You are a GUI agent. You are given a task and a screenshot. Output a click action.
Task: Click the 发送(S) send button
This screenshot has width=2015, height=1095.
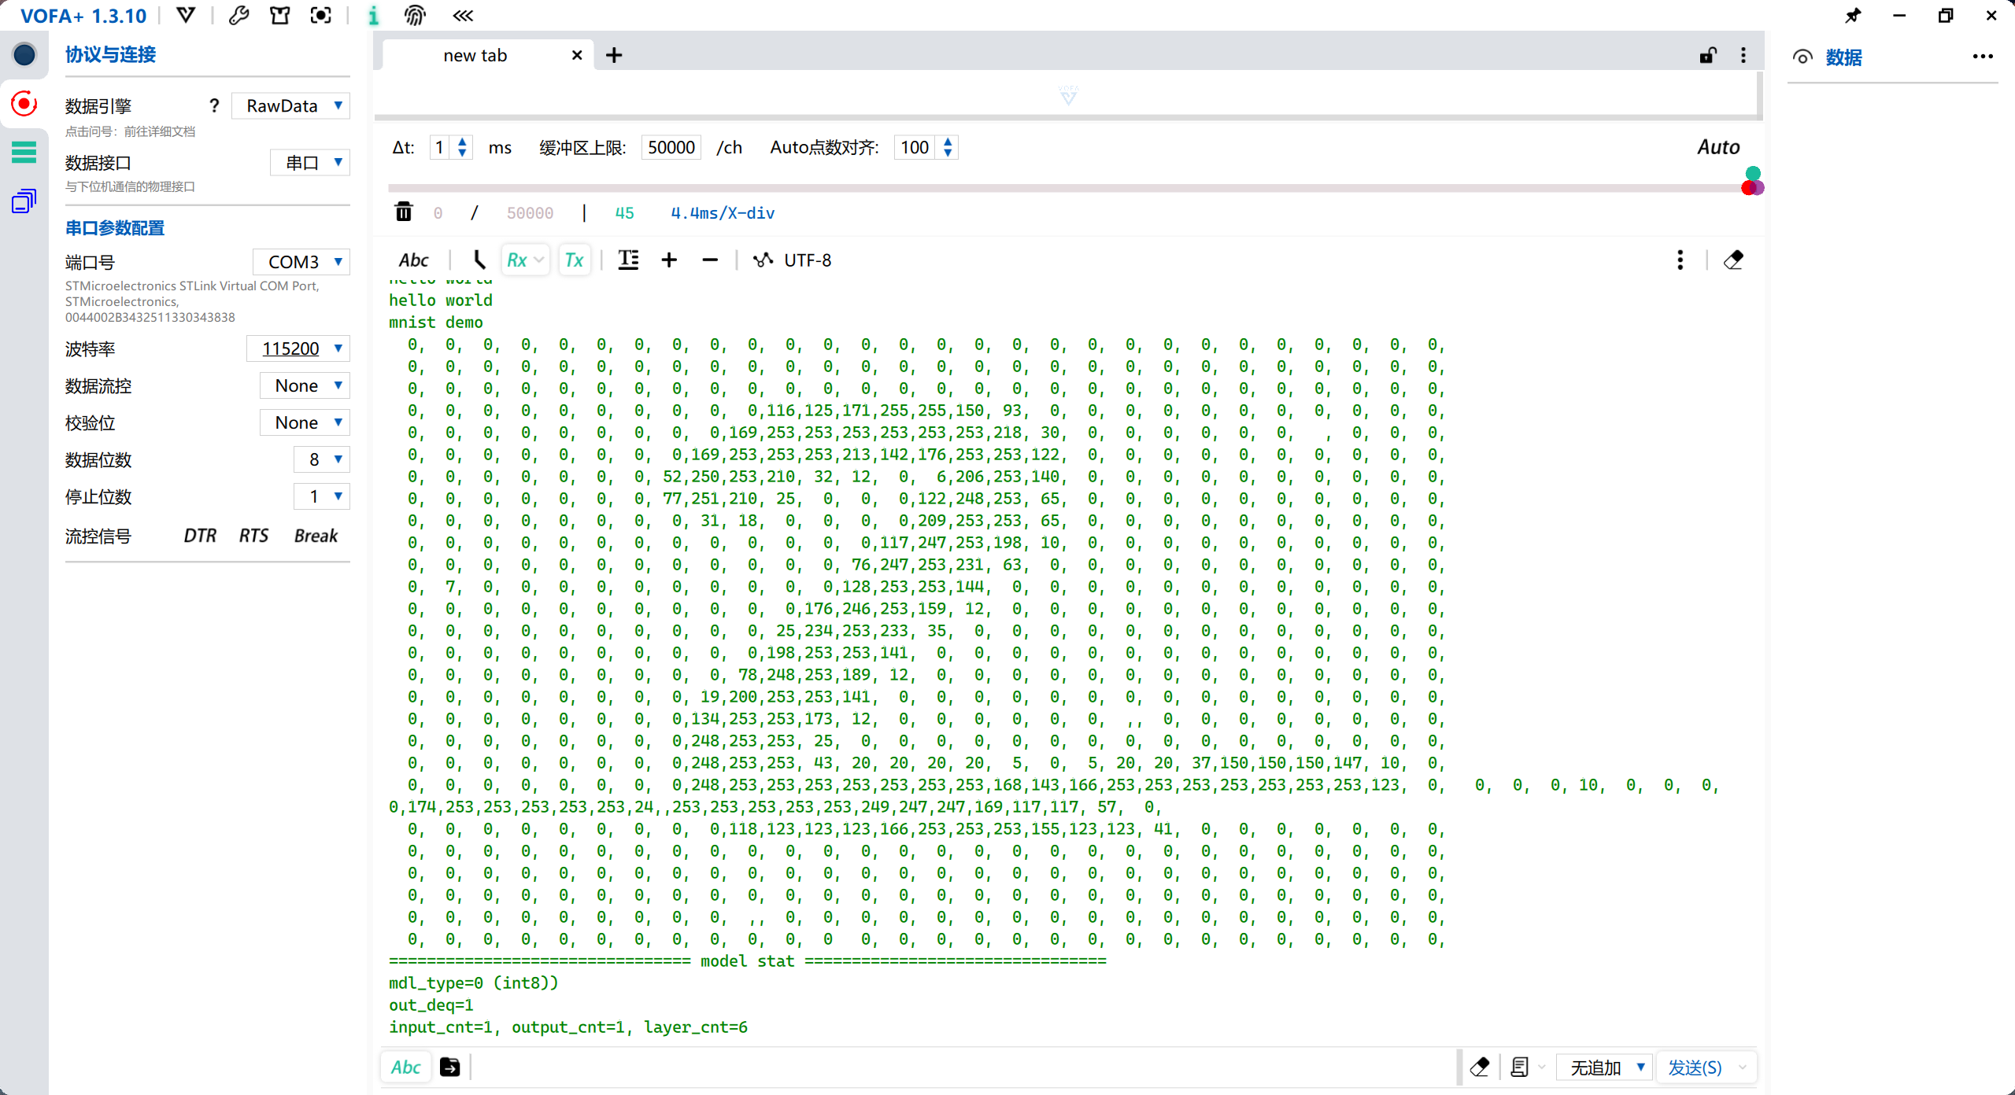1695,1067
